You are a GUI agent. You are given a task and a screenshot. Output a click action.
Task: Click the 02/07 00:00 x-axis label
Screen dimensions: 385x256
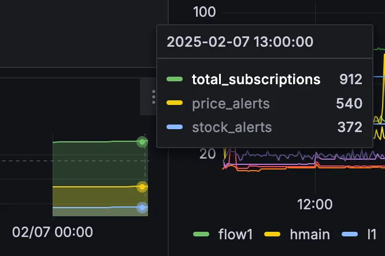(52, 232)
